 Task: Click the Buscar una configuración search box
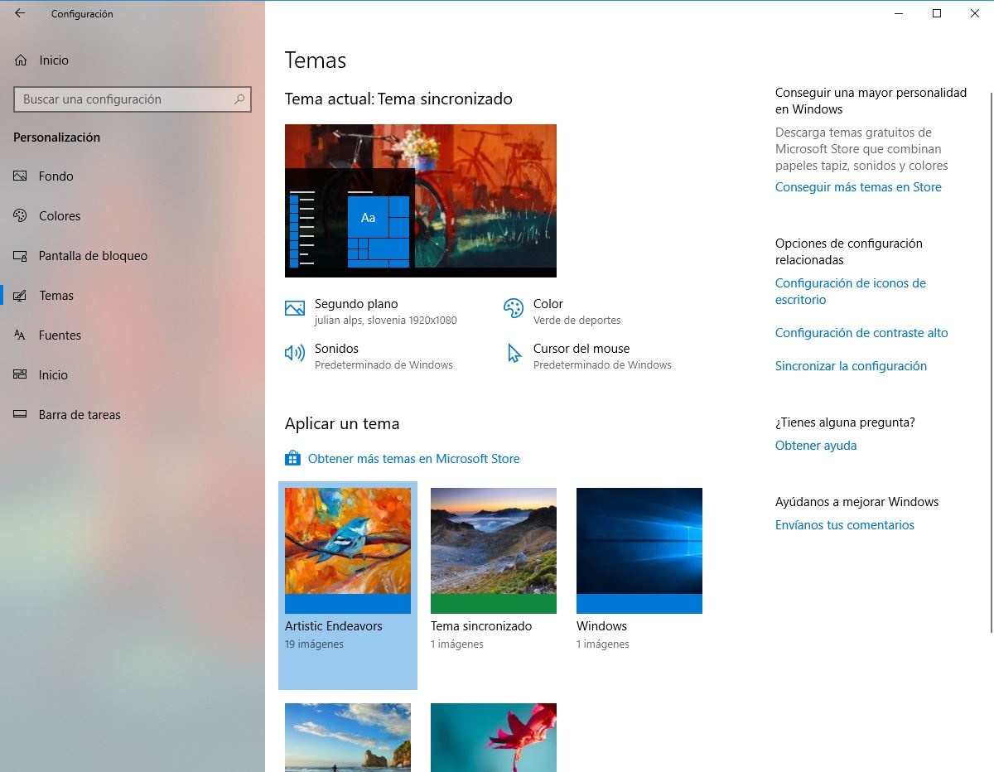pyautogui.click(x=133, y=99)
